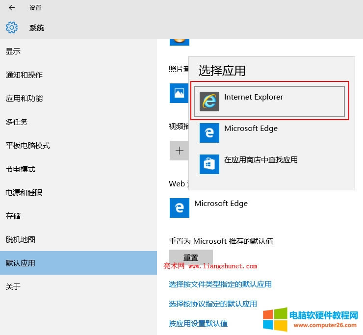This screenshot has height=335, width=363.
Task: Click the photo viewer app icon
Action: [x=179, y=93]
